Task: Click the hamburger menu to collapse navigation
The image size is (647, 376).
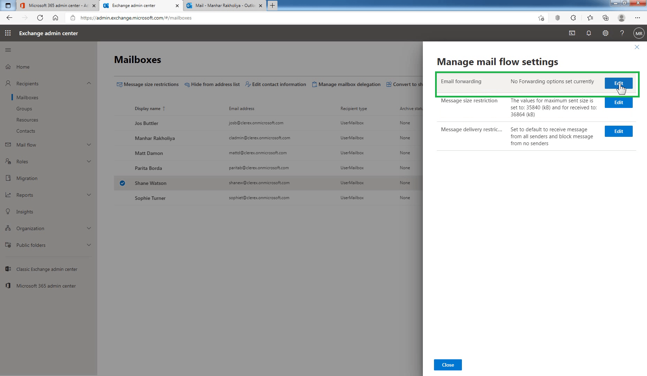Action: 8,50
